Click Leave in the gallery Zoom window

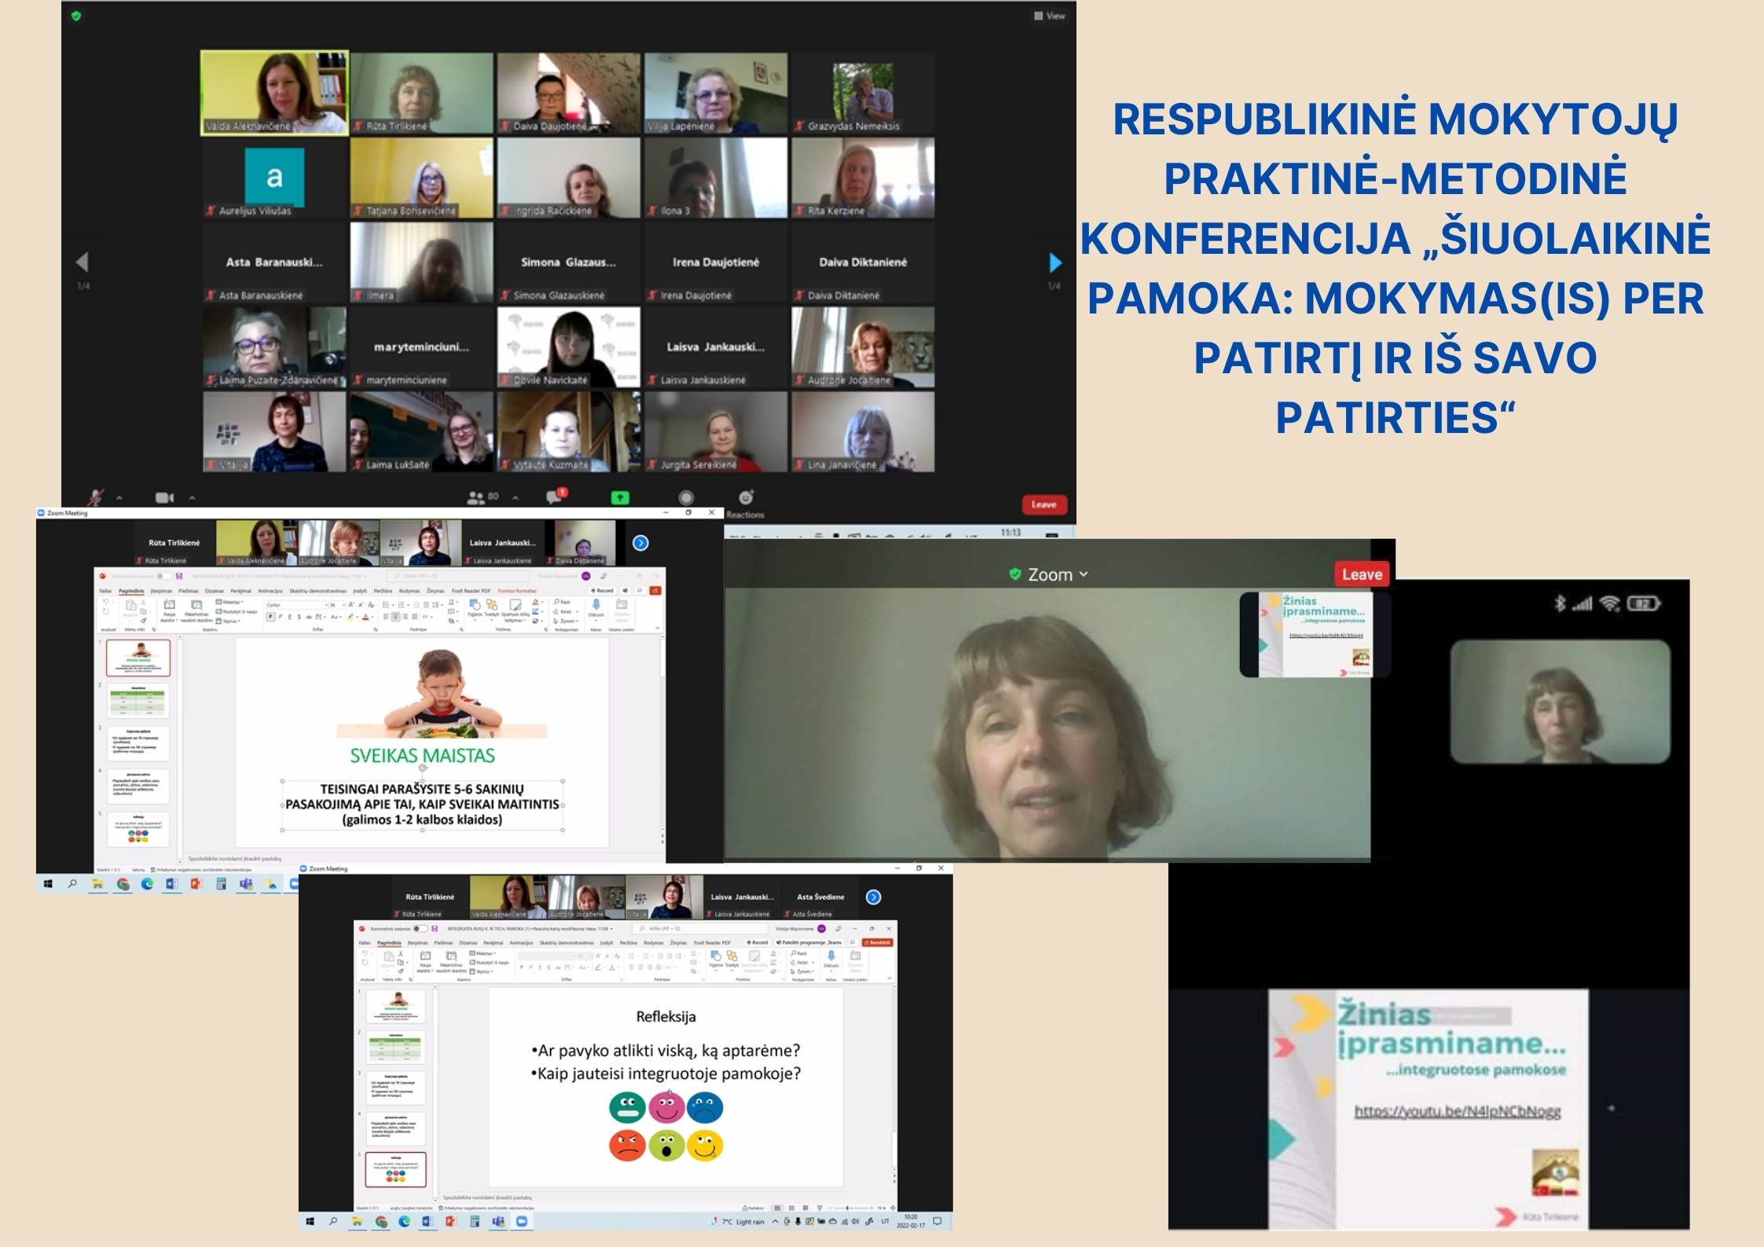pos(1044,504)
